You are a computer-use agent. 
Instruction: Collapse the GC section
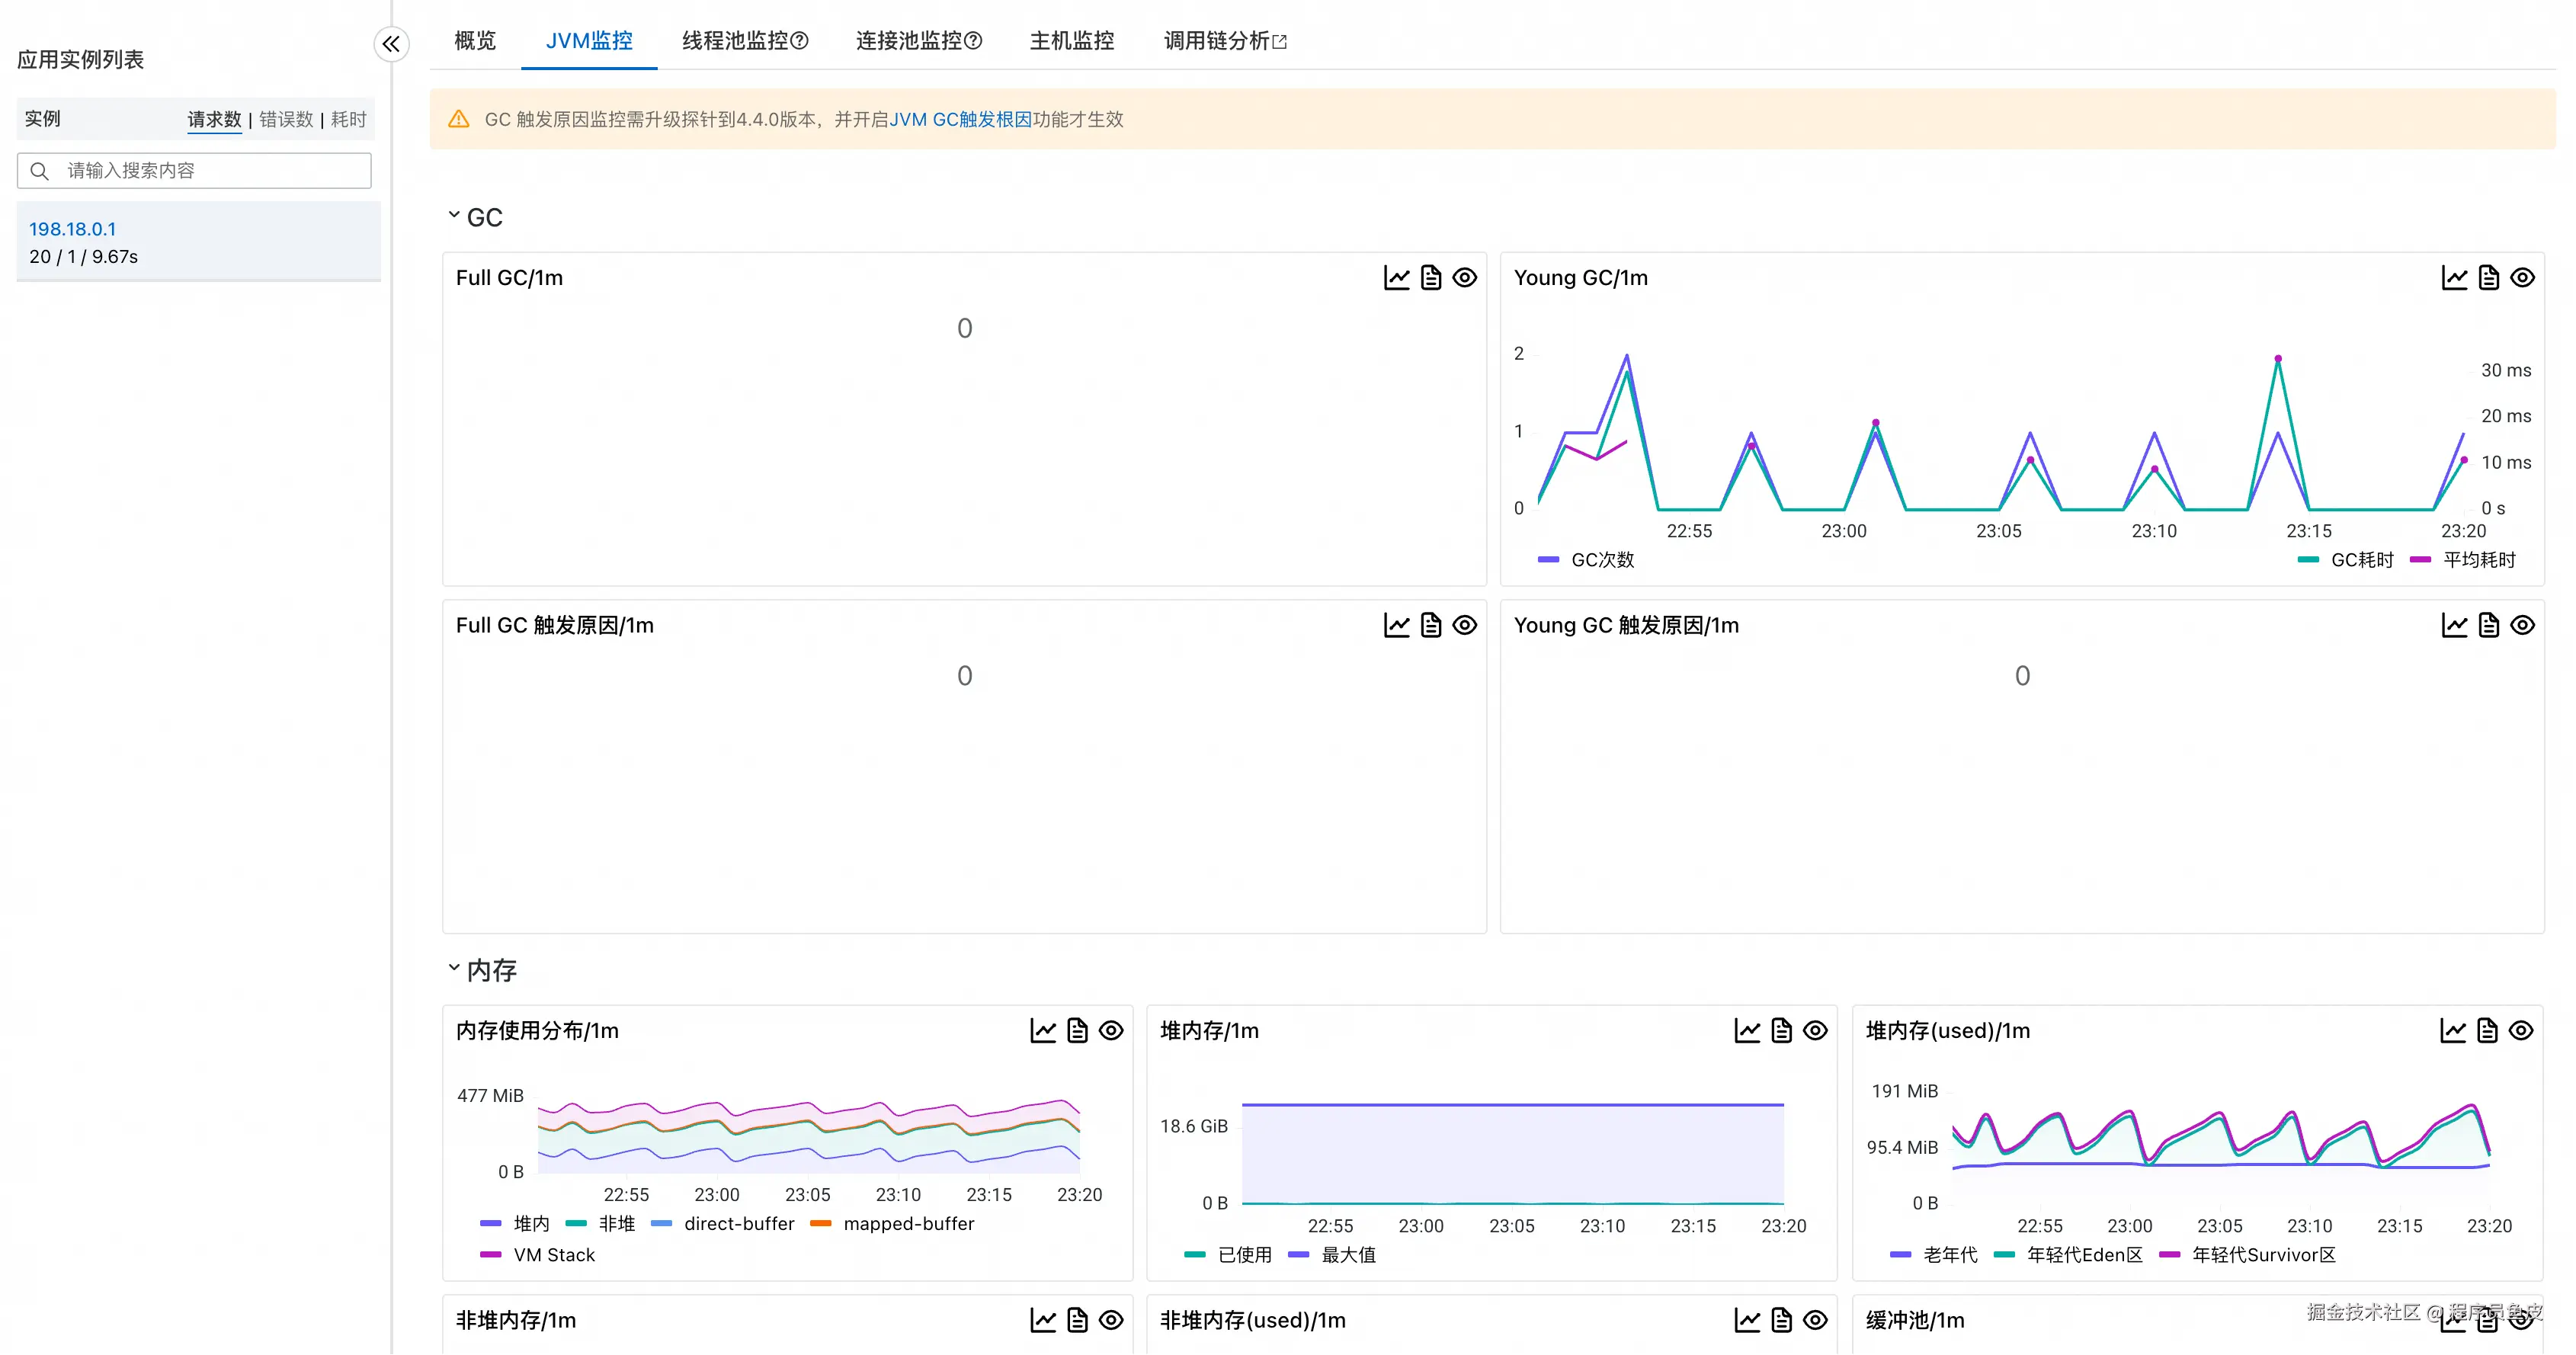(x=454, y=215)
